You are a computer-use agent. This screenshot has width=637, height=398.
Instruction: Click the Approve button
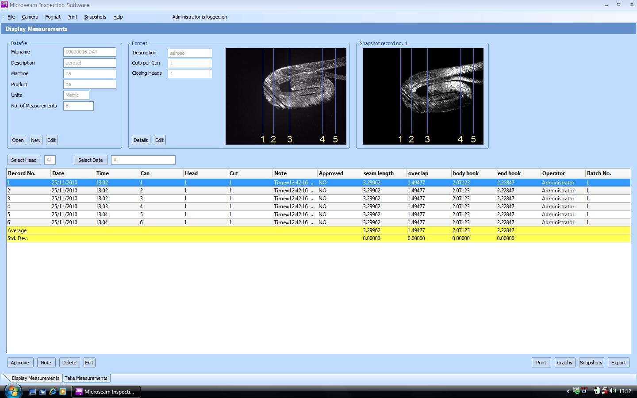[x=20, y=363]
